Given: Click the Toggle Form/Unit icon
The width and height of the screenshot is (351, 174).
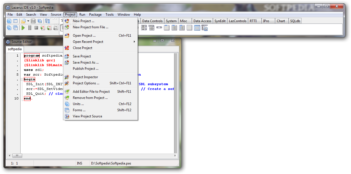Looking at the screenshot, I should [48, 21].
